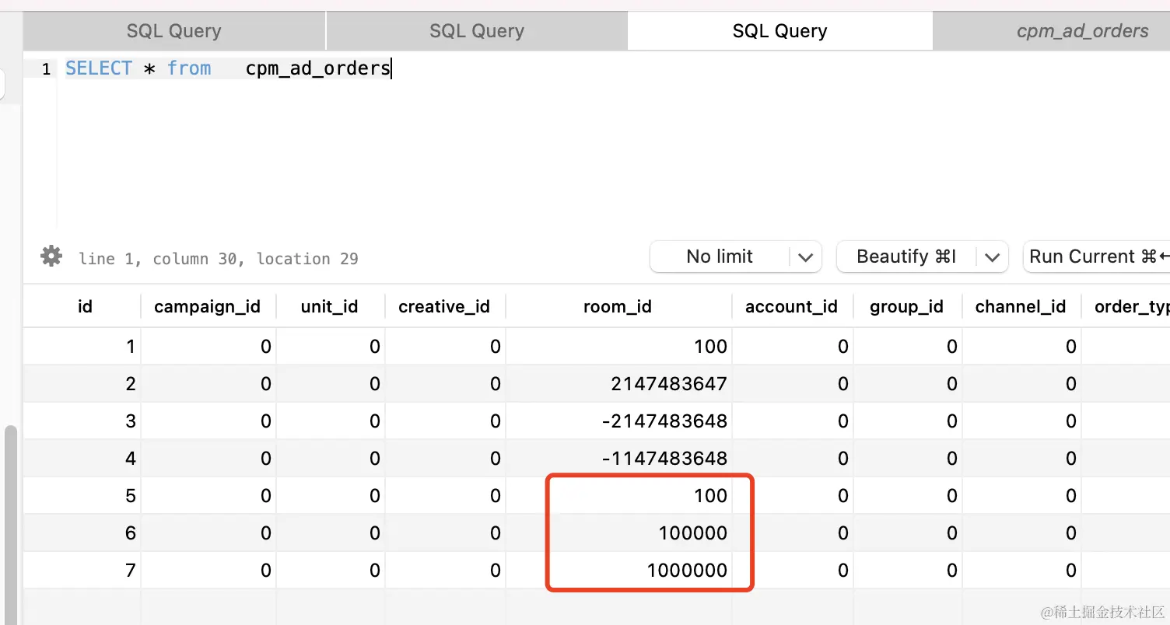Select creative_id cell in row id 4
This screenshot has height=625, width=1170.
(x=445, y=458)
